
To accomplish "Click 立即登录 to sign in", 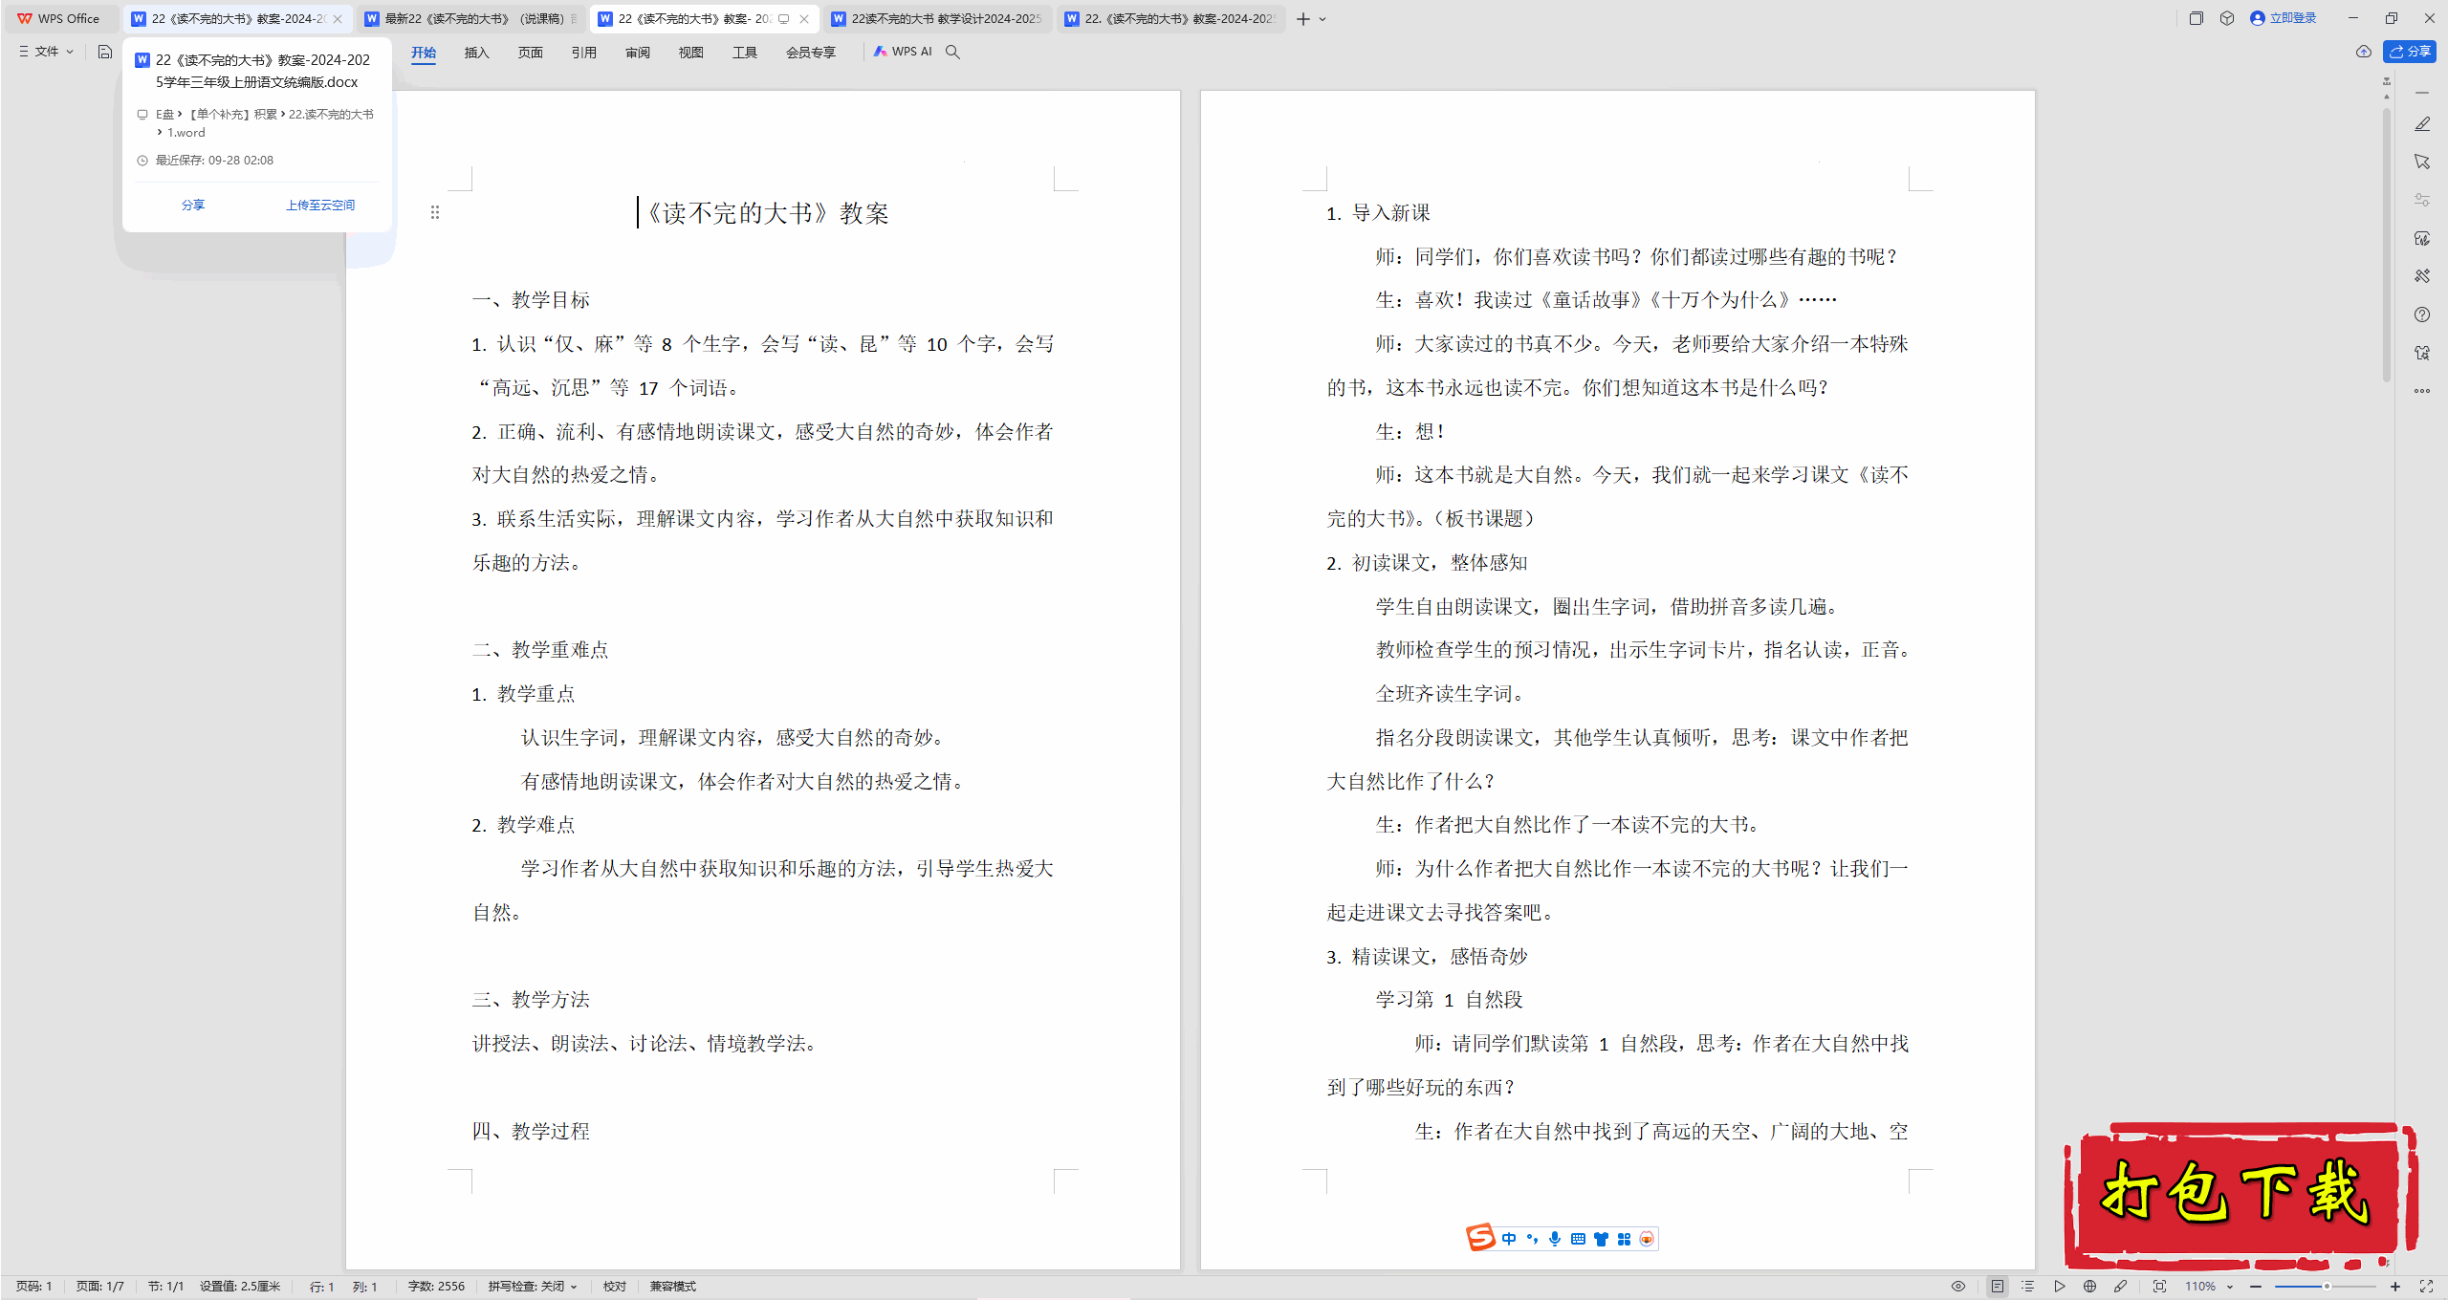I will tap(2284, 18).
